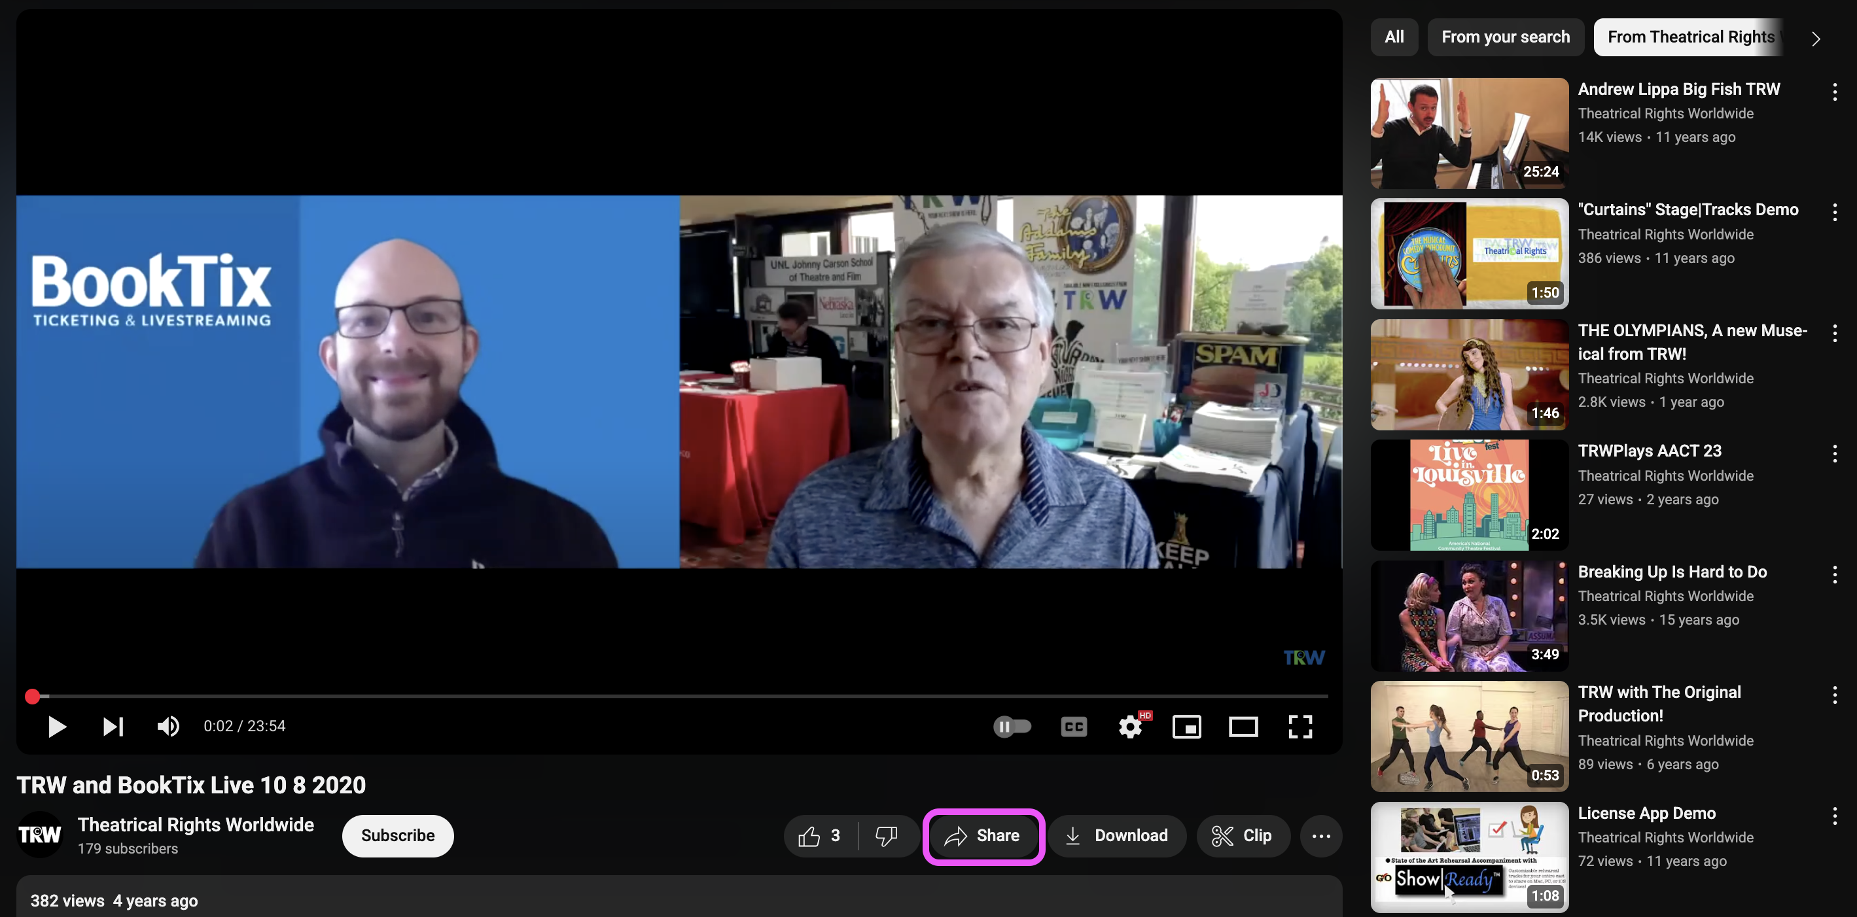Click License App Demo title

[1646, 813]
